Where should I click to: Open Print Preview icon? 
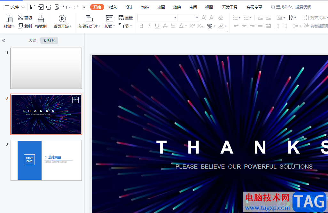[57, 7]
